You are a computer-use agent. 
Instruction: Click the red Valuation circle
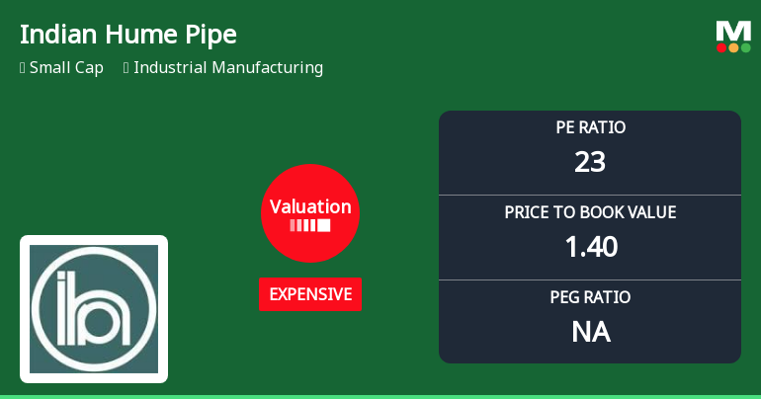point(310,213)
